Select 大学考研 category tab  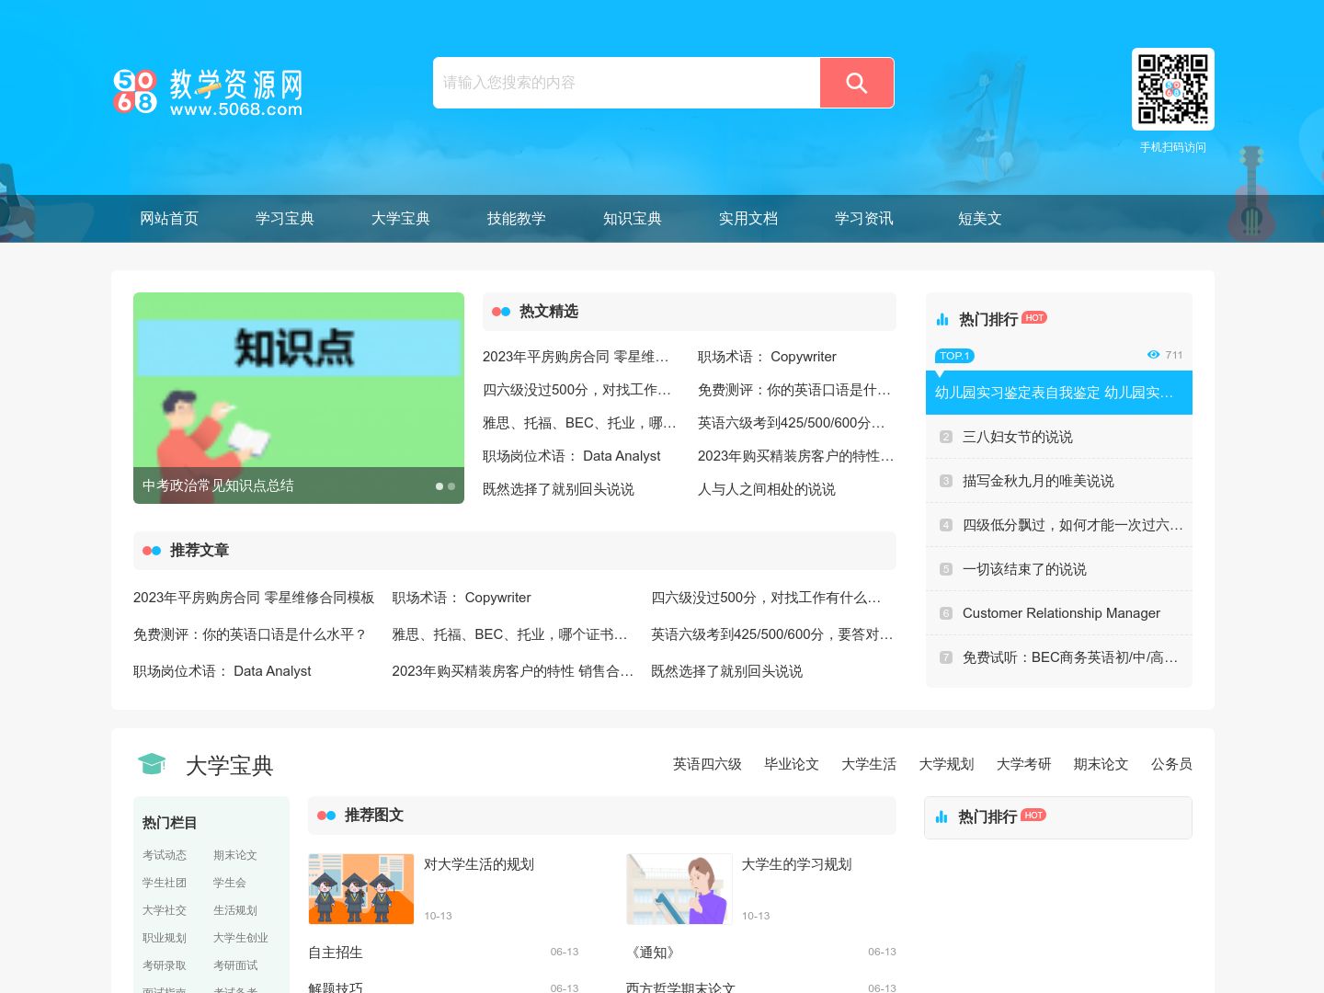1023,764
